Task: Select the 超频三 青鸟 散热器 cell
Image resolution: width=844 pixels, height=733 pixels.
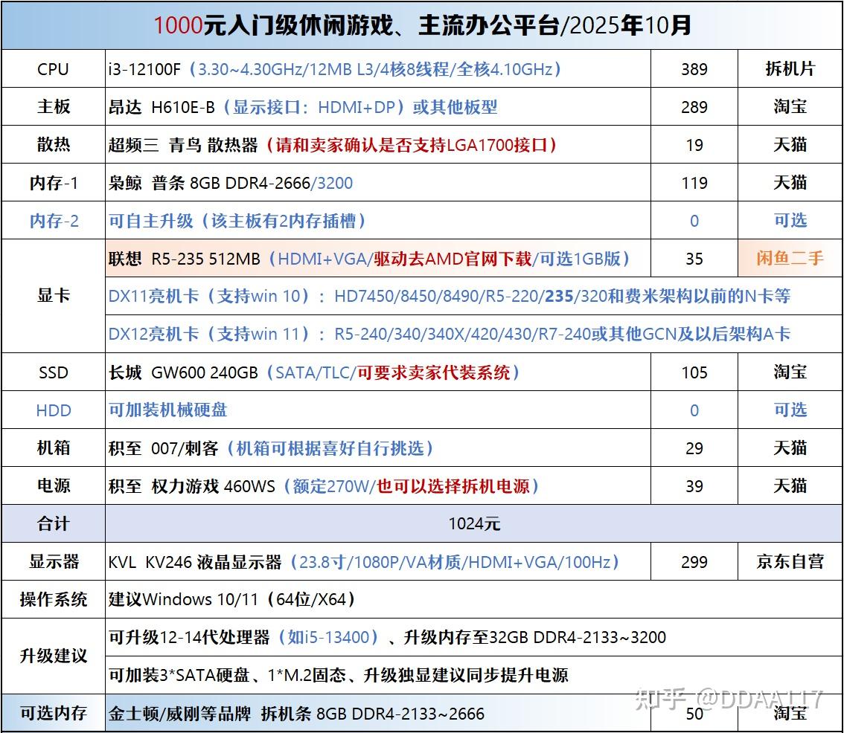Action: tap(378, 145)
